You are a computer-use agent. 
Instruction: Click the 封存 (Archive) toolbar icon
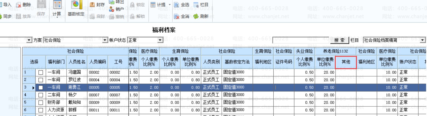click(92, 5)
